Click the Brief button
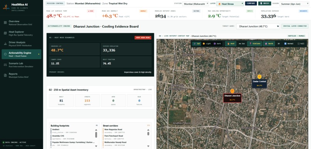 coord(265,3)
